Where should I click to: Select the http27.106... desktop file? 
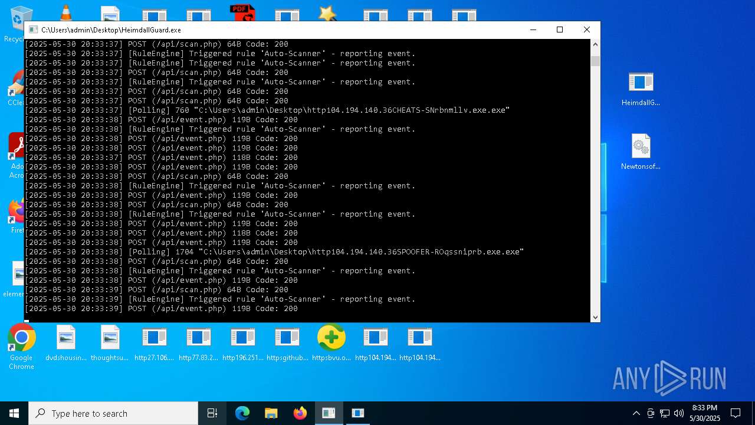pyautogui.click(x=154, y=344)
